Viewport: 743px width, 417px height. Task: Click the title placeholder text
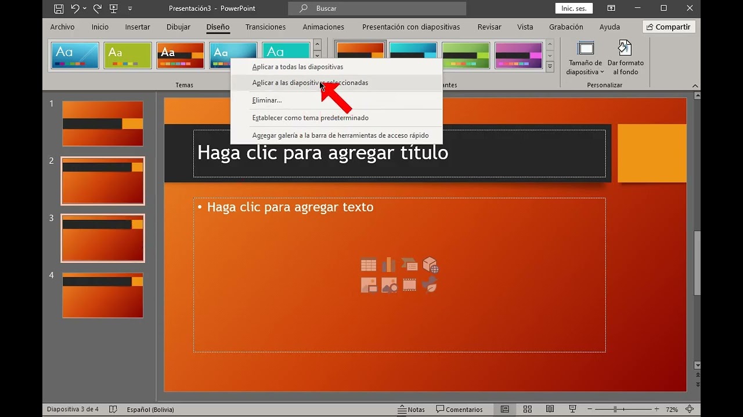(x=323, y=153)
